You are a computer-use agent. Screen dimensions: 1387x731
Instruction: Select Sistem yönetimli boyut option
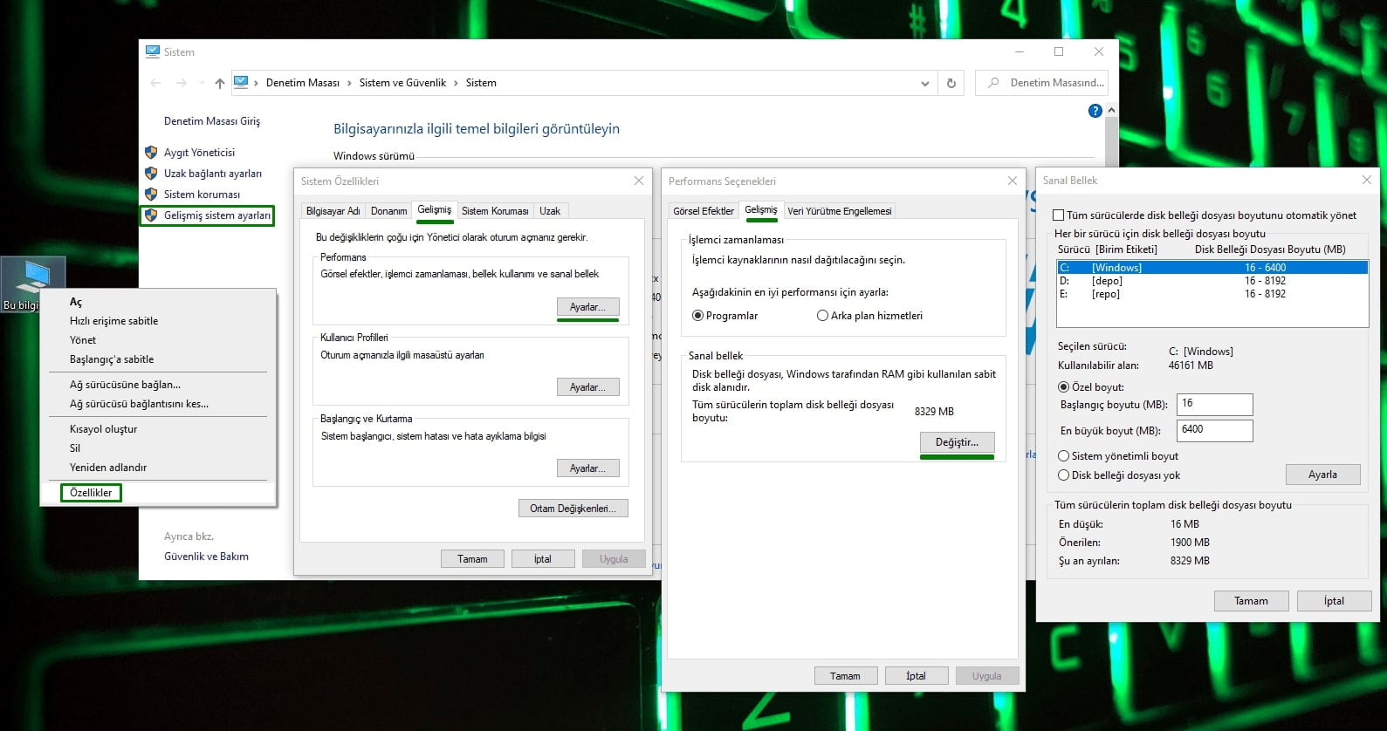pyautogui.click(x=1063, y=456)
